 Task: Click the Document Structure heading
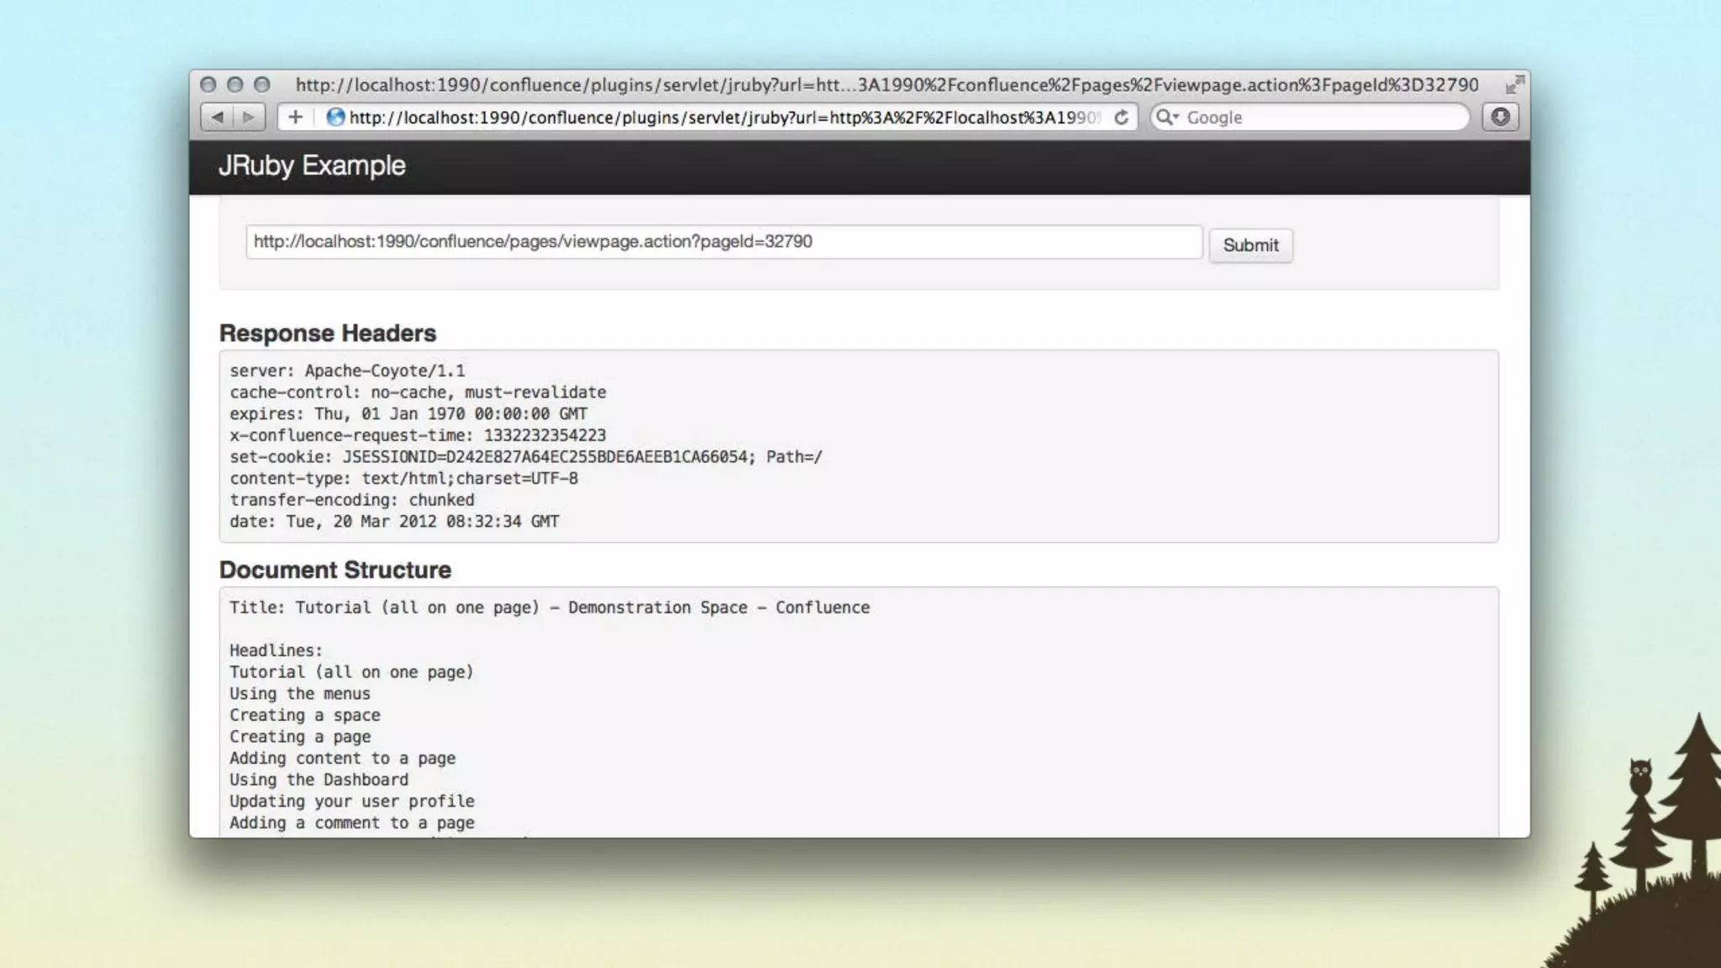[335, 570]
